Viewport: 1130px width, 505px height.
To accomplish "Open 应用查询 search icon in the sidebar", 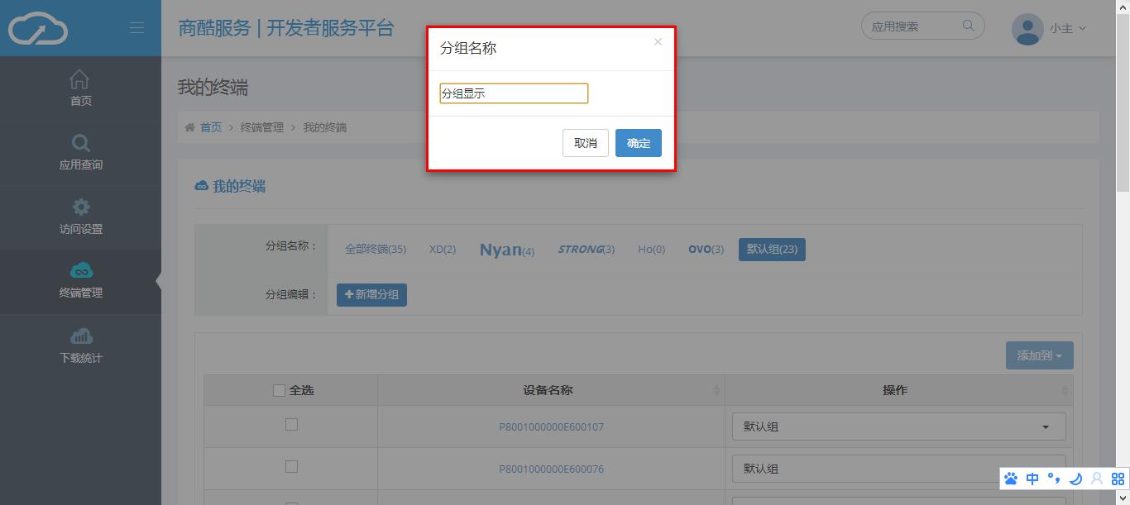I will [80, 143].
